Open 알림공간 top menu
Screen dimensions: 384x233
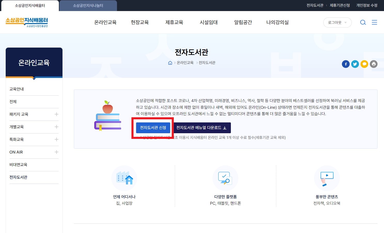[243, 22]
